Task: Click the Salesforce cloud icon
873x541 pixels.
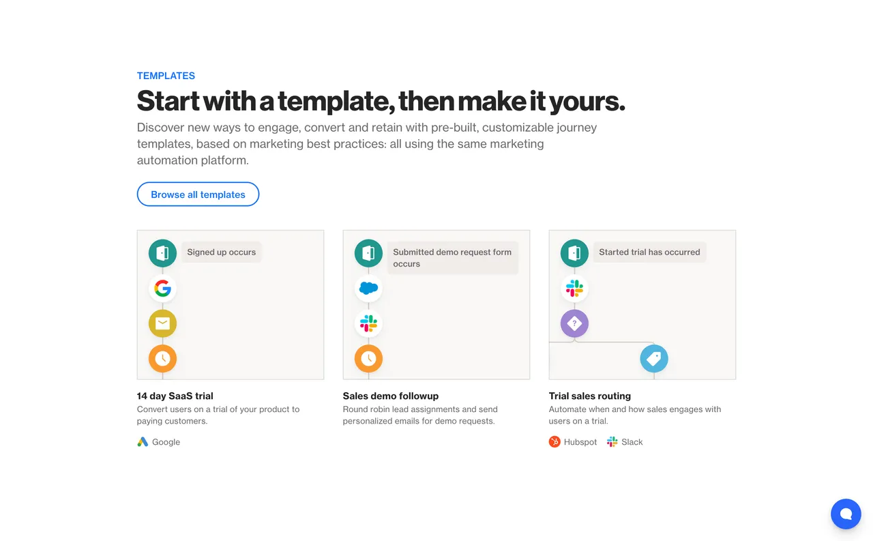Action: pos(368,289)
